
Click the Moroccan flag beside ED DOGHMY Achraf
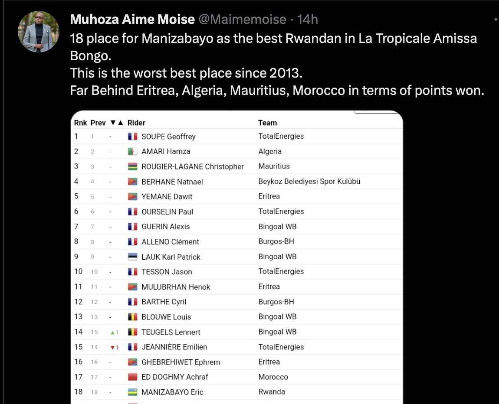coord(133,377)
